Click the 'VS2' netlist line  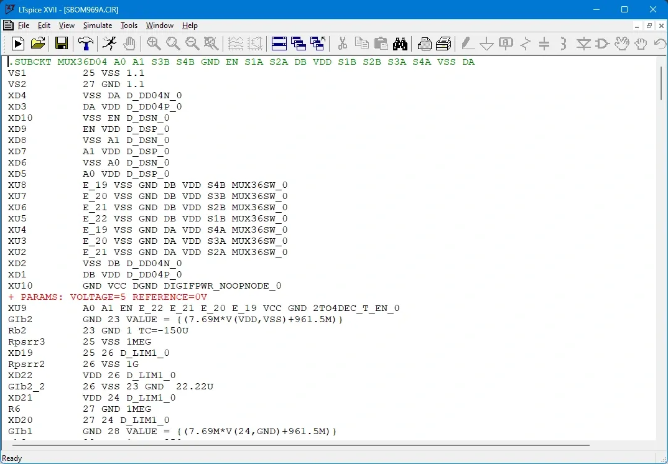(x=77, y=85)
